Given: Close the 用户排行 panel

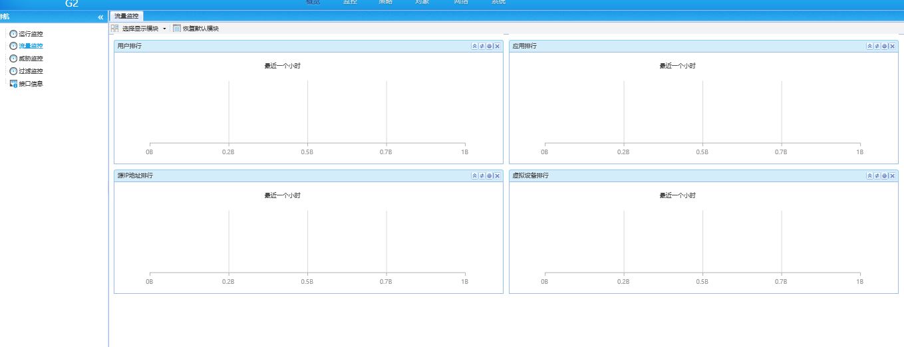Looking at the screenshot, I should point(497,46).
